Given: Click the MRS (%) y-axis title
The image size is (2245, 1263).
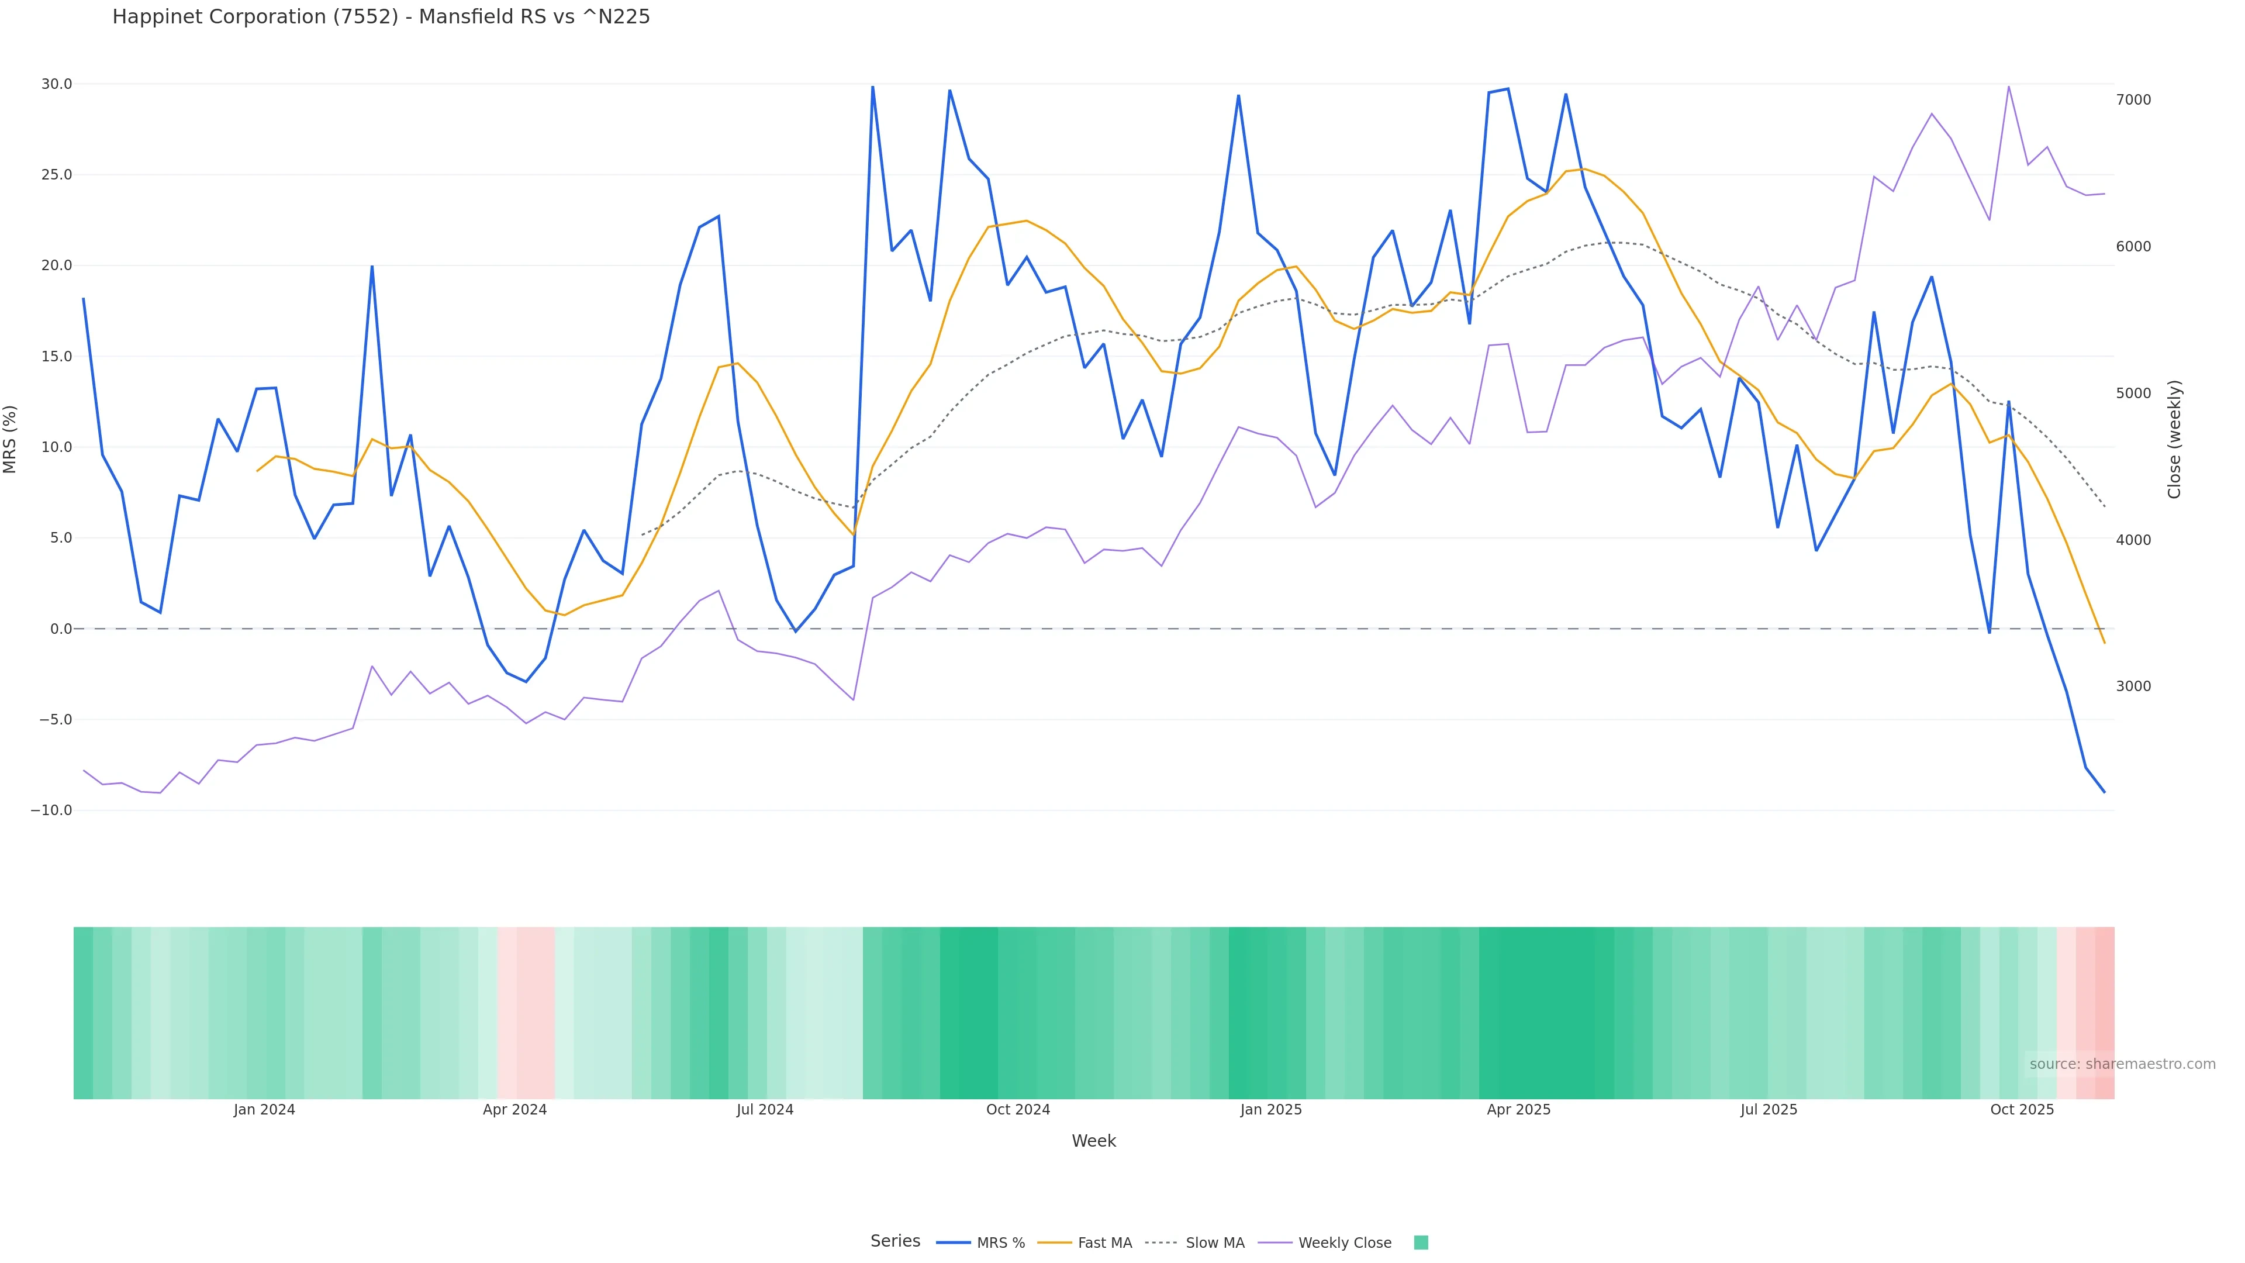Looking at the screenshot, I should 11,439.
